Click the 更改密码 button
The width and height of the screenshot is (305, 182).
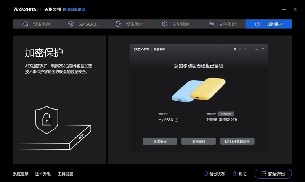(x=160, y=141)
